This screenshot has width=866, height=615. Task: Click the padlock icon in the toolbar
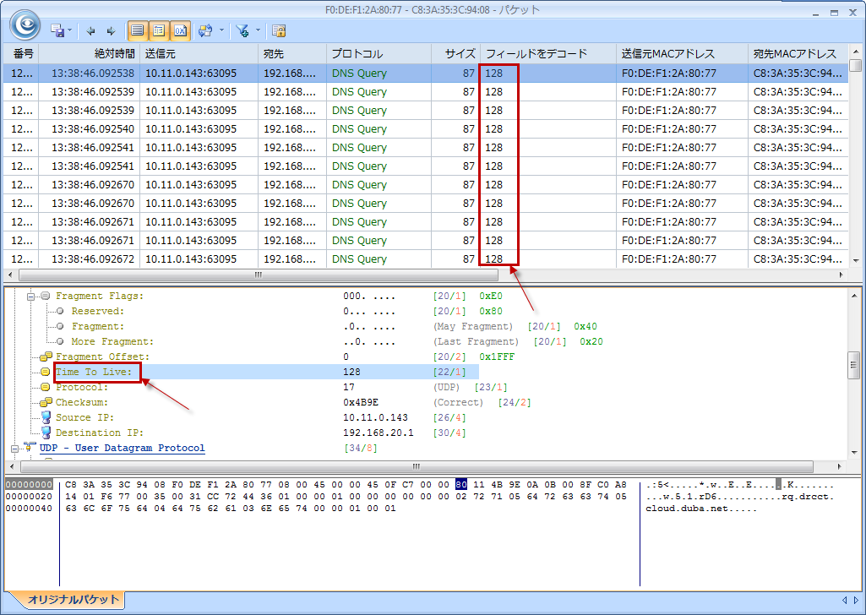[279, 31]
